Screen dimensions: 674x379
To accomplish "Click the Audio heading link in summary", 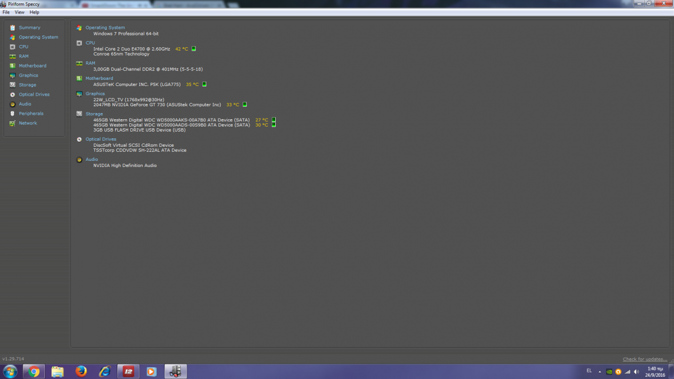I will pyautogui.click(x=92, y=159).
